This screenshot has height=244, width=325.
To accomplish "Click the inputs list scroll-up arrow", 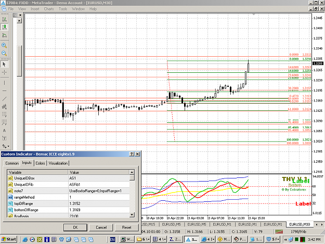I will [x=132, y=172].
